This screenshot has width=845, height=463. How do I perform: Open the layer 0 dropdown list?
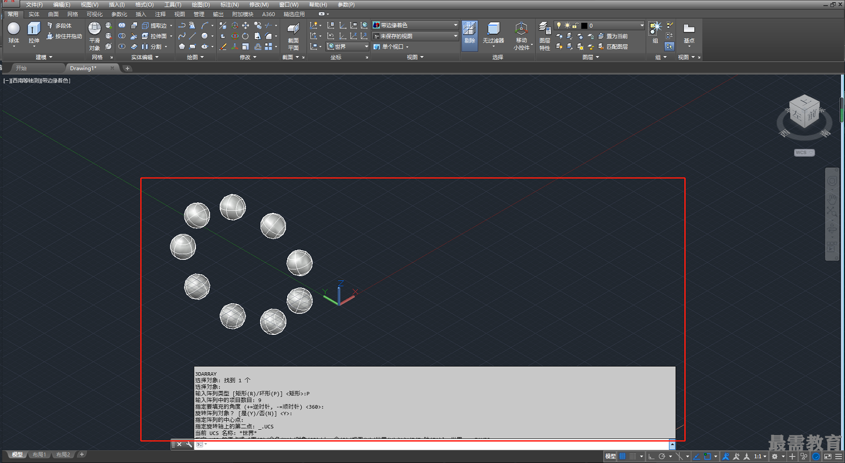[x=600, y=25]
